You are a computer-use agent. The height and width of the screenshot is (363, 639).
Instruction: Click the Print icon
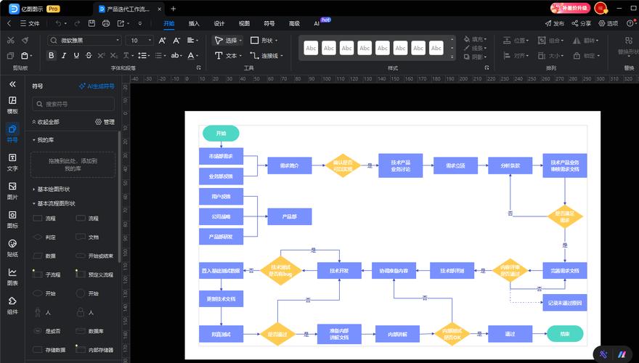click(106, 23)
